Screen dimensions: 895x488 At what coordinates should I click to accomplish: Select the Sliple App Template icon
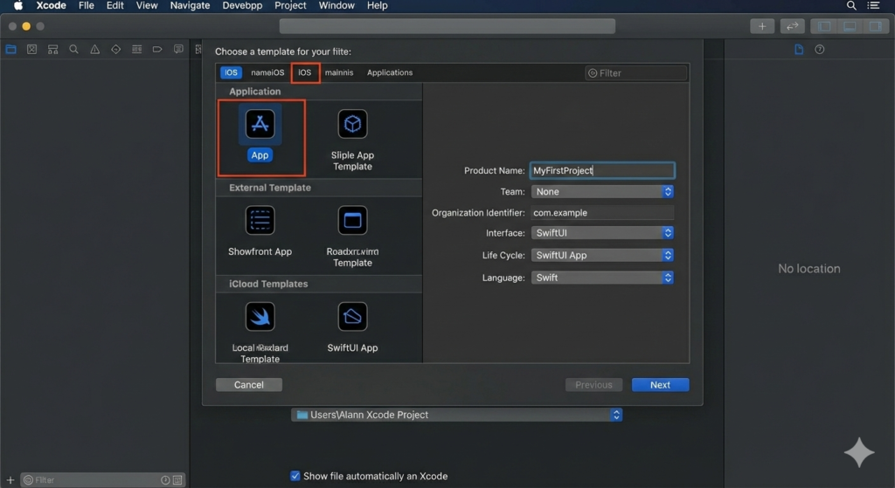tap(352, 124)
